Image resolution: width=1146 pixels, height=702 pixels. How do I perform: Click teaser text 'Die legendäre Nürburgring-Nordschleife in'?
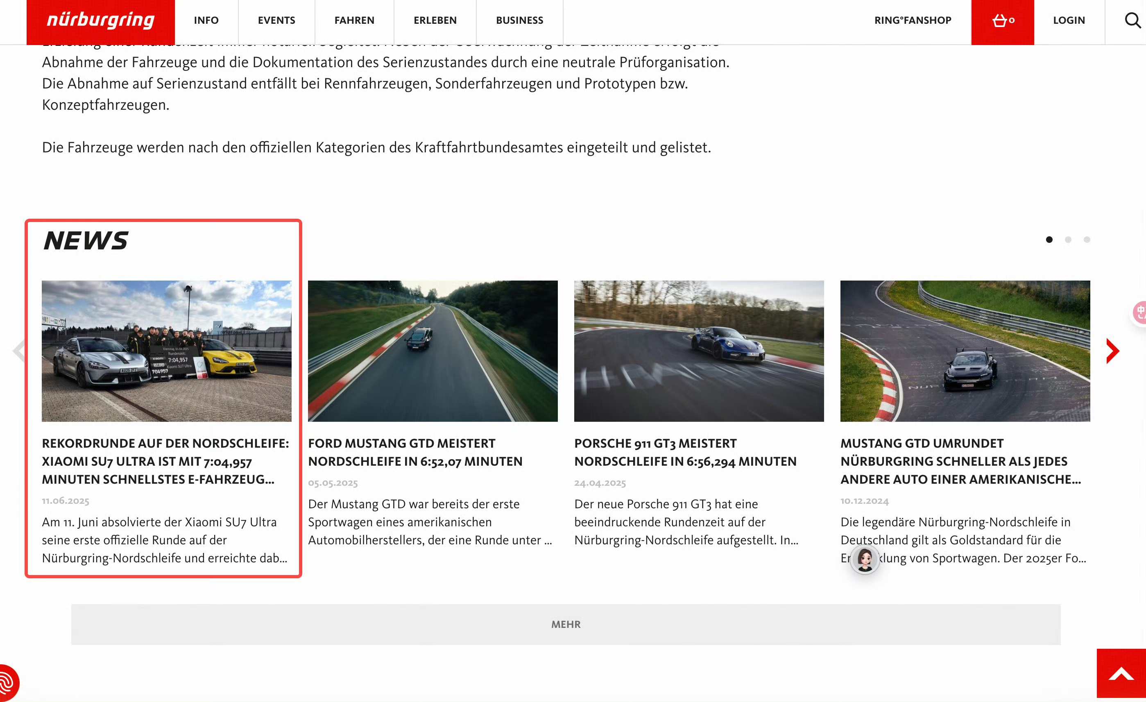[x=964, y=540]
